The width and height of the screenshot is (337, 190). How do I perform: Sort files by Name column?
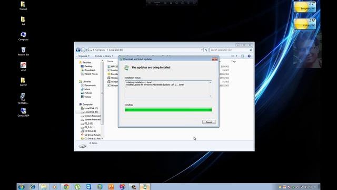coord(110,61)
